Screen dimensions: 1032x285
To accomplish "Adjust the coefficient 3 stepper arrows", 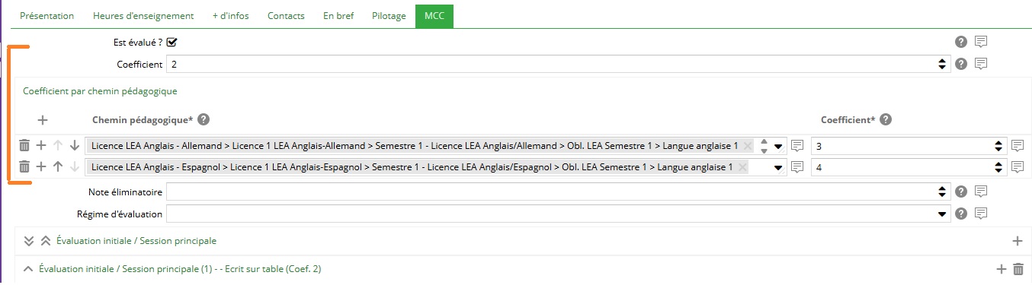I will coord(998,145).
